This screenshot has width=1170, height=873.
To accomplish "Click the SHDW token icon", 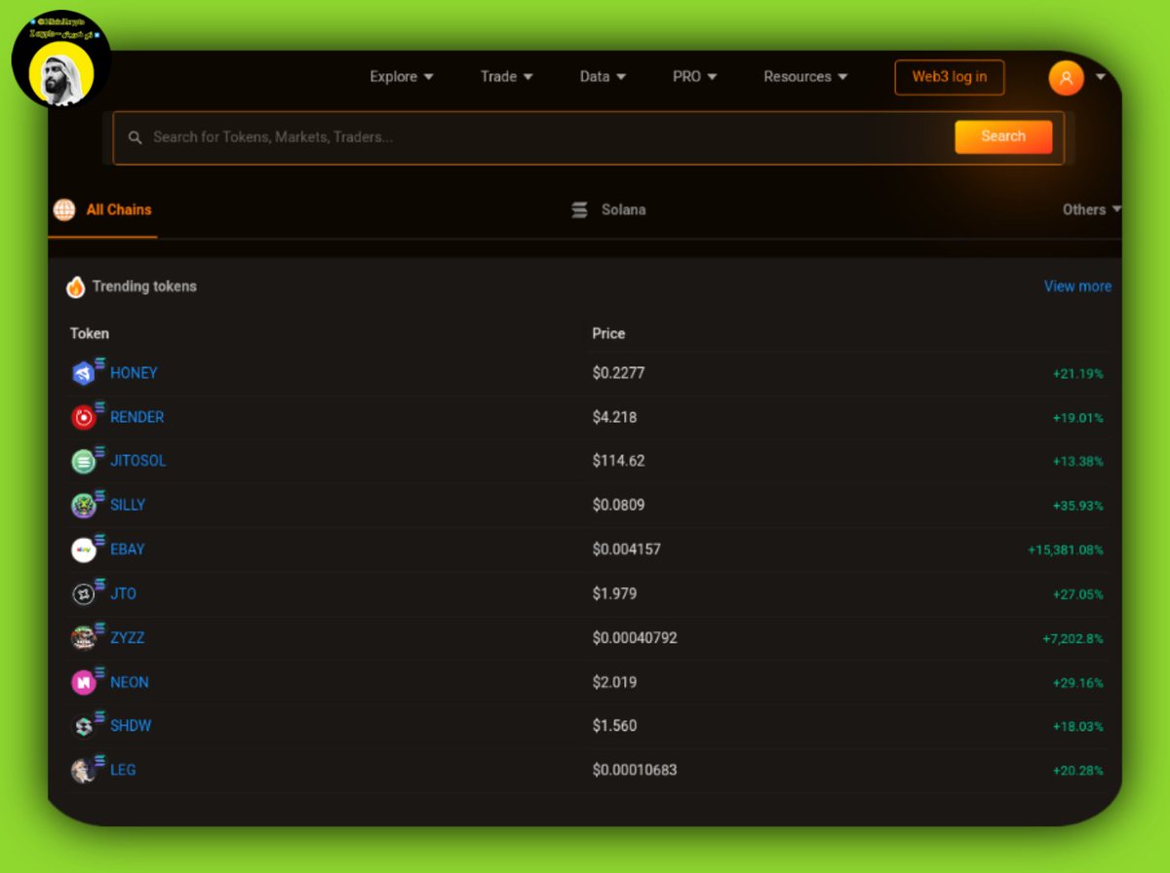I will (x=84, y=726).
